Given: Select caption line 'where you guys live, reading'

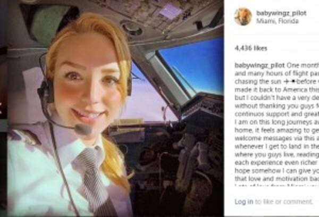Looking at the screenshot, I should [x=277, y=154].
